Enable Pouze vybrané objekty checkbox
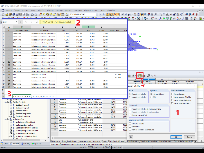The height and width of the screenshot is (153, 204). pos(172,100)
